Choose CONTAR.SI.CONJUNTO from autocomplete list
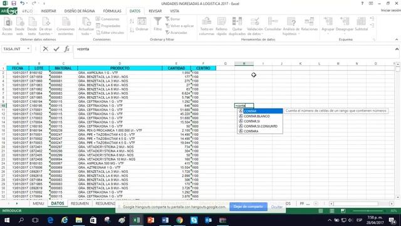The height and width of the screenshot is (226, 401). tap(260, 126)
